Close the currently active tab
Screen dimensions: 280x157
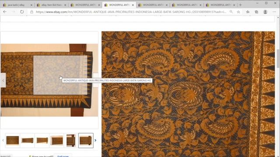(x=133, y=5)
